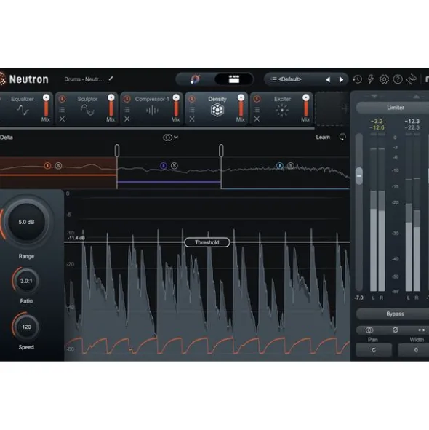This screenshot has height=430, width=429.
Task: Remove the Exciter module with its X
Action: [257, 119]
